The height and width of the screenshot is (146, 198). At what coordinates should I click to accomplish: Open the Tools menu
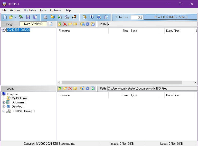tap(43, 10)
